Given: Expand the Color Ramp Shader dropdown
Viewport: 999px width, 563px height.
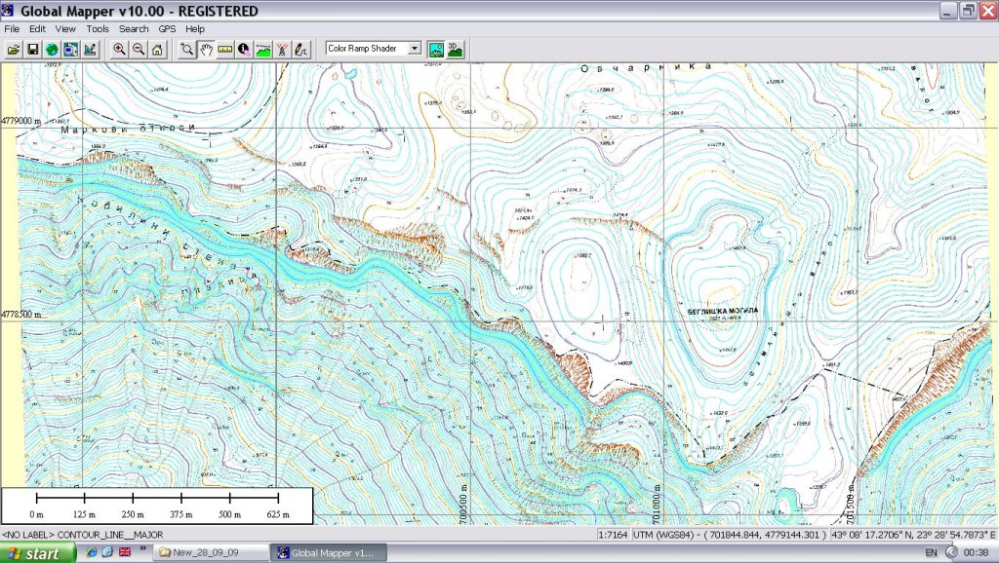Looking at the screenshot, I should (x=415, y=48).
